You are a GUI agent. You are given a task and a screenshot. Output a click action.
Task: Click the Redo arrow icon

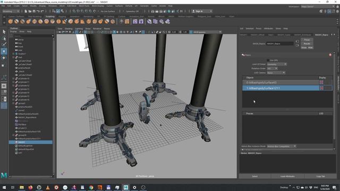tap(42, 11)
